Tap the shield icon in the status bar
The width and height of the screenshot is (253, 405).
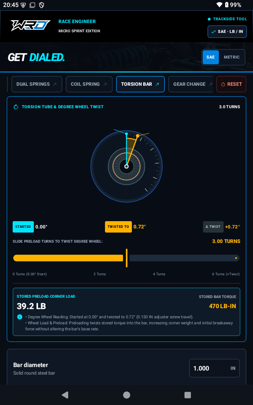pyautogui.click(x=41, y=5)
